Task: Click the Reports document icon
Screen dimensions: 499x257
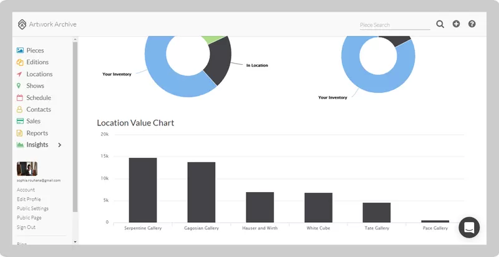Action: [20, 133]
